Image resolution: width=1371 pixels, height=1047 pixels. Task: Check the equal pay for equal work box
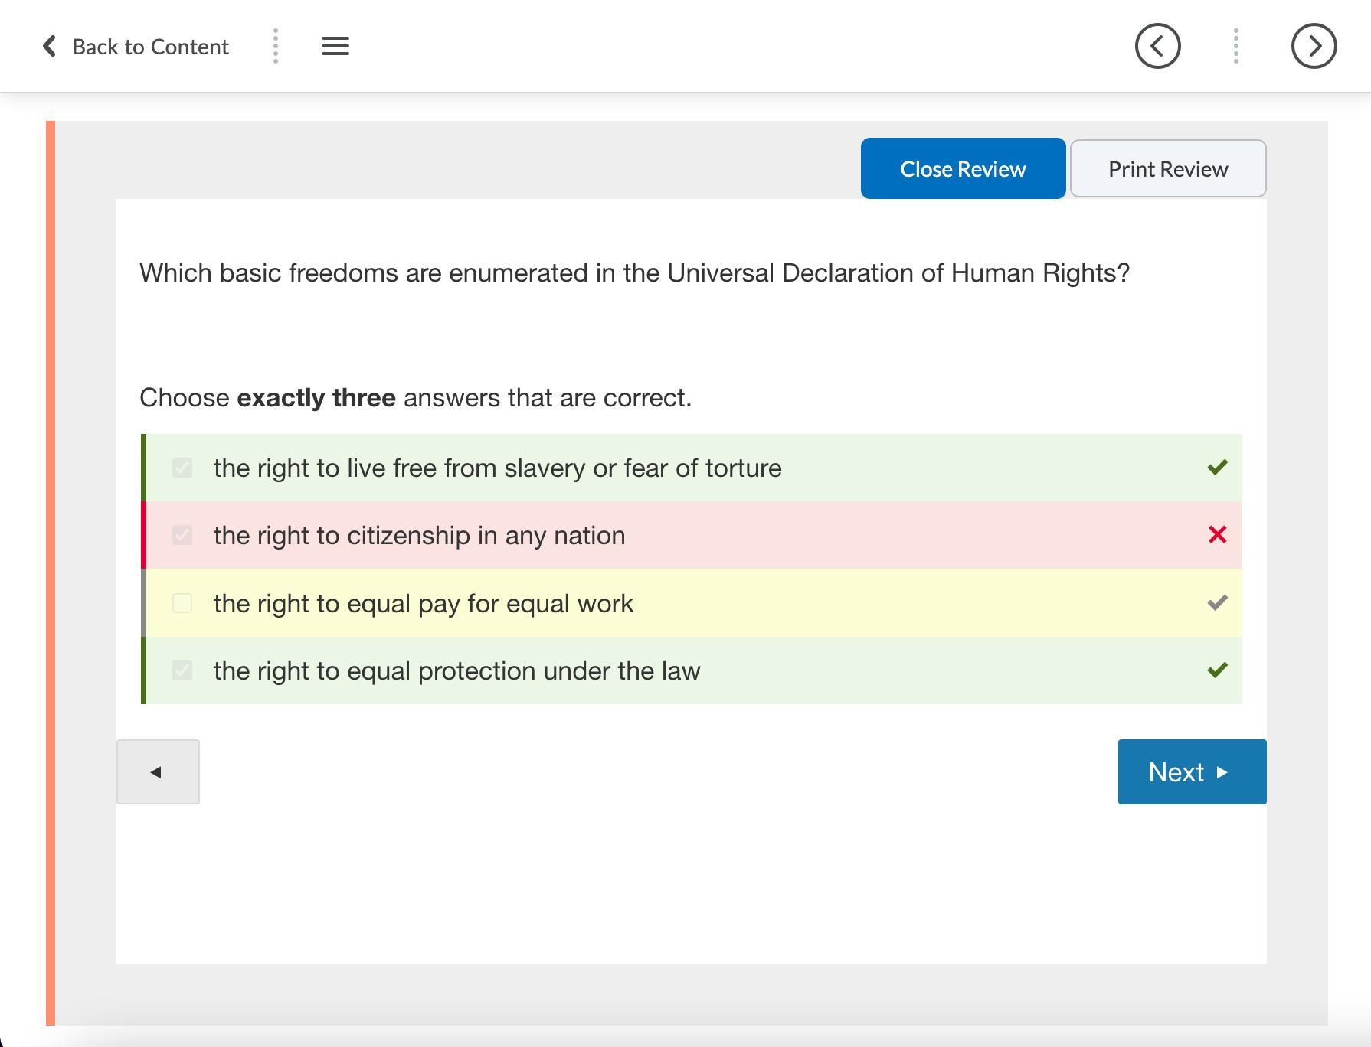coord(182,603)
